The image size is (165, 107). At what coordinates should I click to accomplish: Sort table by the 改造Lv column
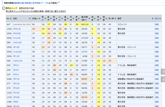(x=36, y=18)
